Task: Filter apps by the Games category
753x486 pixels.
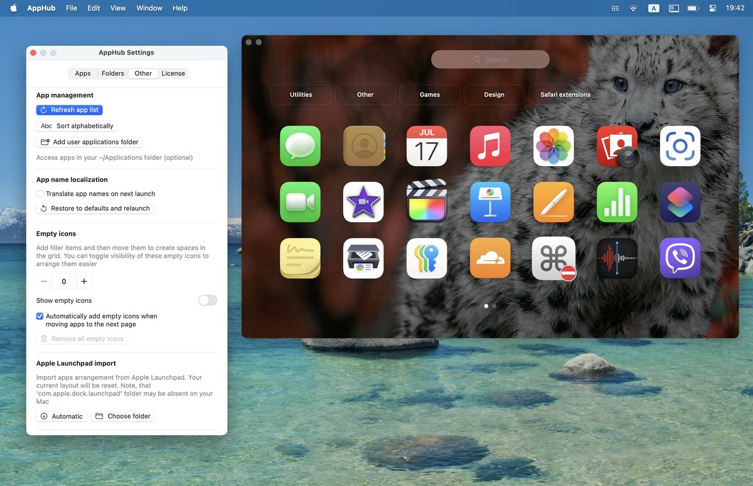Action: tap(429, 94)
